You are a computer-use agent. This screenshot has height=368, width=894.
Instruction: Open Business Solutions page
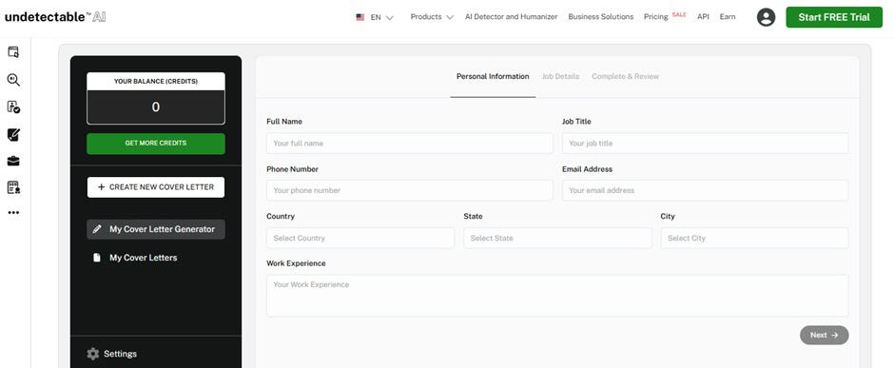[x=600, y=17]
